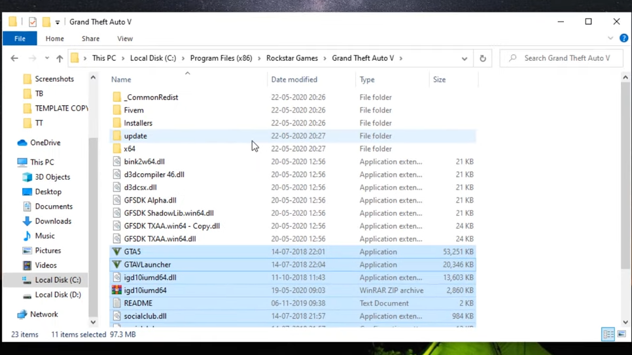Sort by the Size column header
The height and width of the screenshot is (355, 632).
454,79
